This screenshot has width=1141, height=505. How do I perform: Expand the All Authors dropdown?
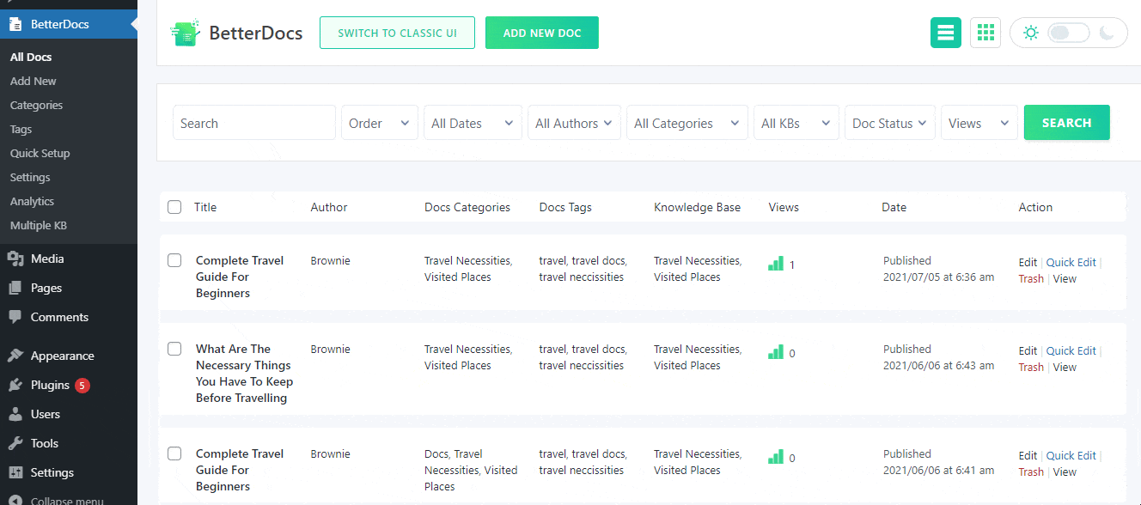[x=574, y=123]
